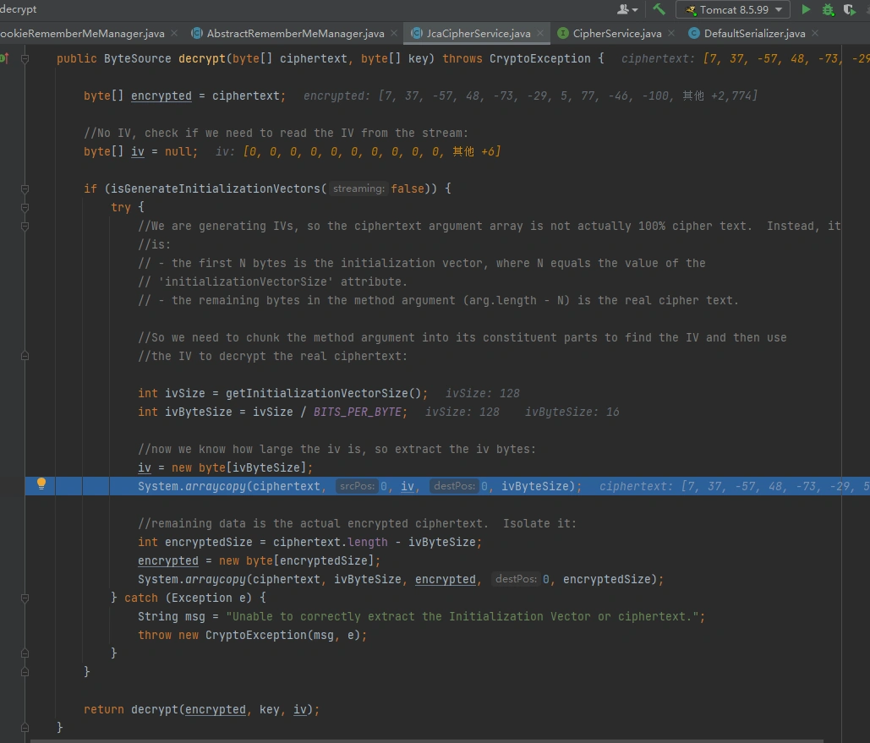870x743 pixels.
Task: Fold the if isGenerateInitializationVectors block
Action: [25, 188]
